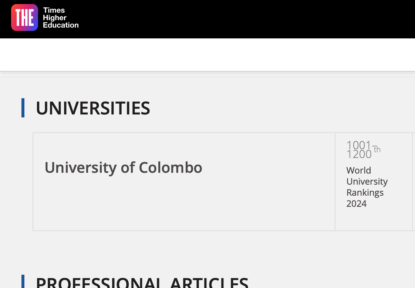The height and width of the screenshot is (288, 415).
Task: Click the empty area of the black header
Action: coord(246,19)
